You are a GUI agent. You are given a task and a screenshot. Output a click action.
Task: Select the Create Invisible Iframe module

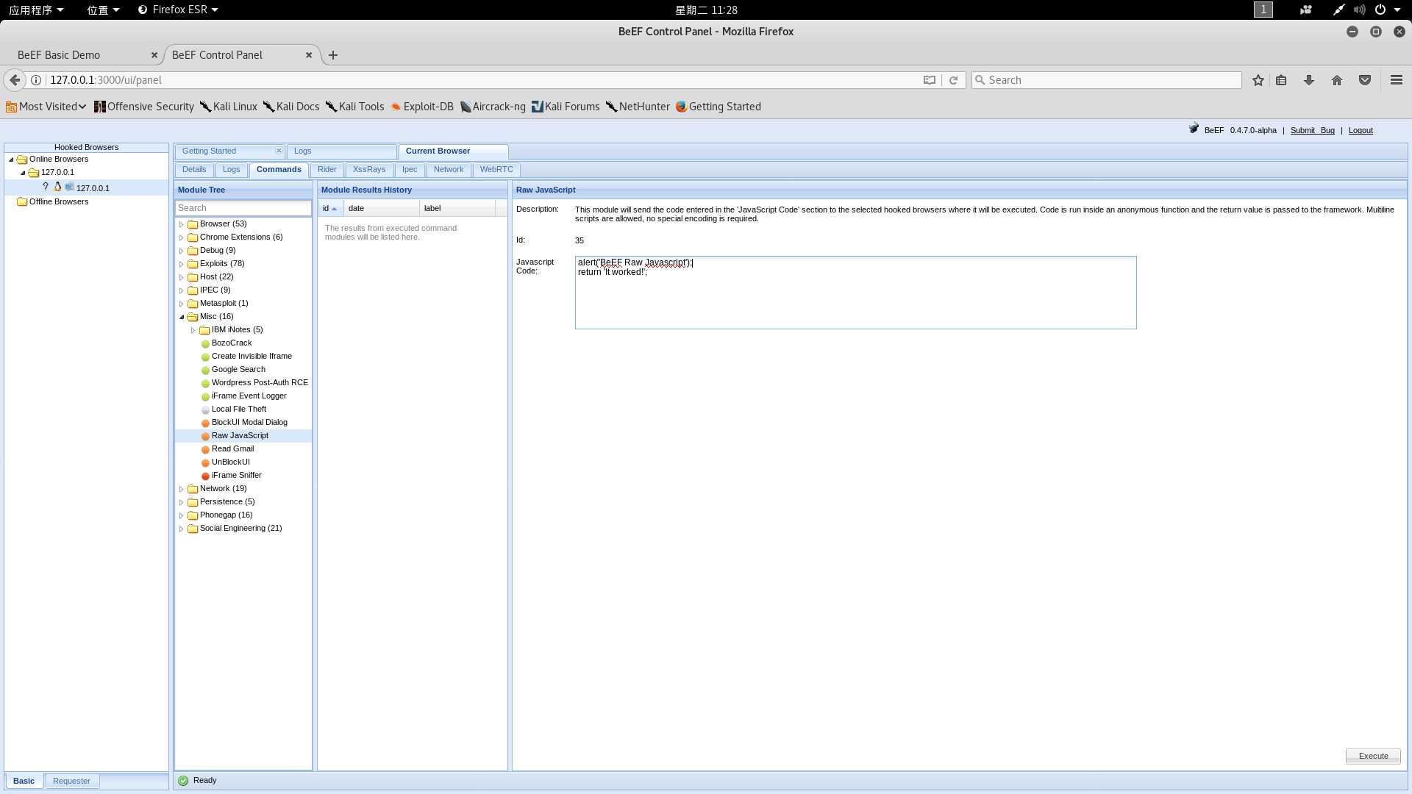coord(252,357)
